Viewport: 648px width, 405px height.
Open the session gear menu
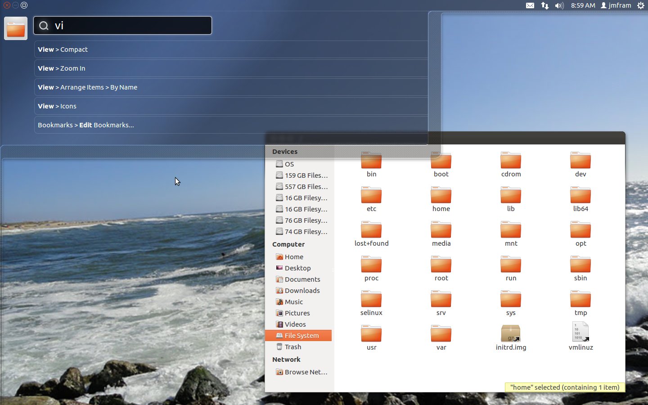(x=641, y=5)
